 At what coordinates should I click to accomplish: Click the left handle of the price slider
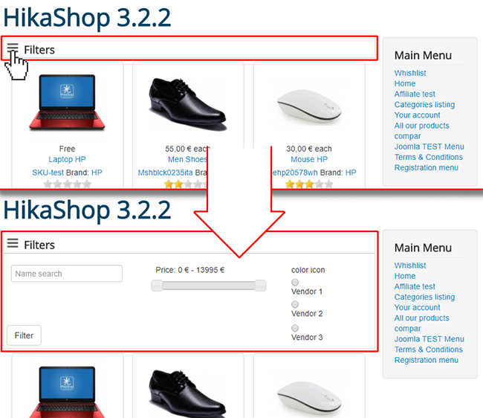(x=157, y=286)
